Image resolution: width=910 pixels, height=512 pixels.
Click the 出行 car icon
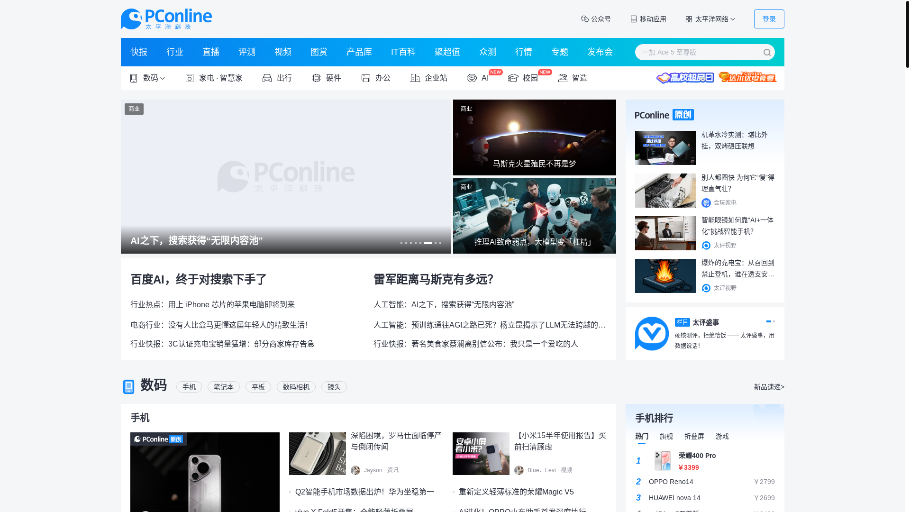coord(267,78)
